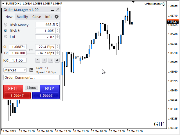180x135 pixels.
Task: Click the current price label 1.06647 on axis
Action: pyautogui.click(x=173, y=22)
